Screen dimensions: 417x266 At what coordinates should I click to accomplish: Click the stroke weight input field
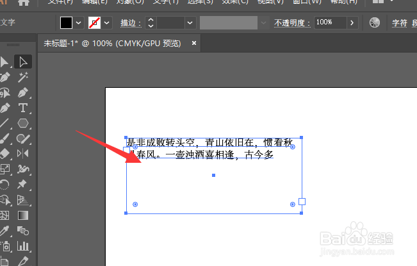[x=170, y=22]
